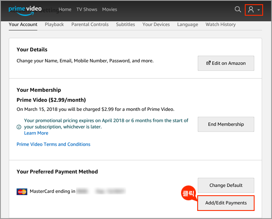272x219 pixels.
Task: Select the Your Account tab
Action: point(23,25)
